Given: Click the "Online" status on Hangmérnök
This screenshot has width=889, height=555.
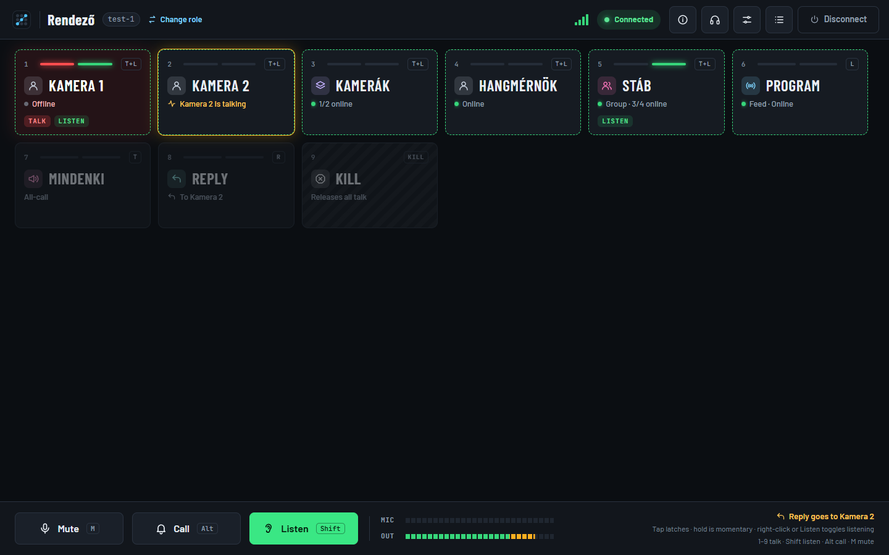Looking at the screenshot, I should point(474,104).
